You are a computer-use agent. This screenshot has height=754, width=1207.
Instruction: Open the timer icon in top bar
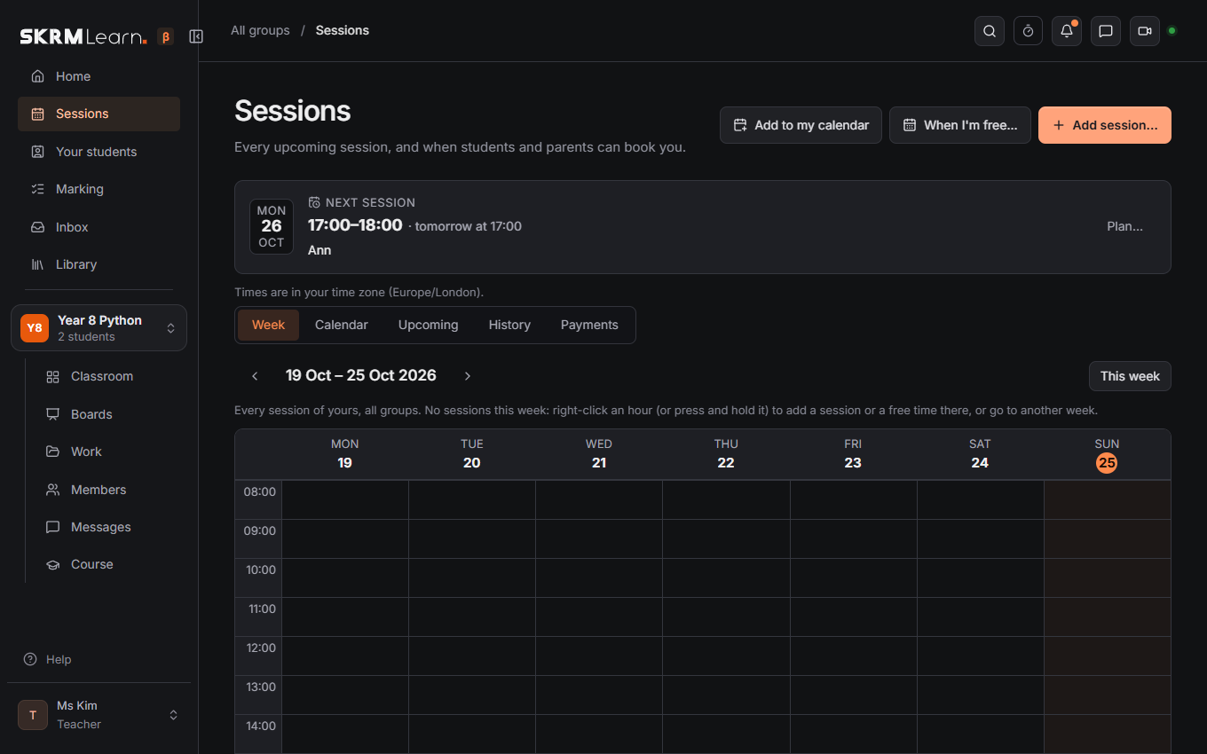(x=1028, y=31)
